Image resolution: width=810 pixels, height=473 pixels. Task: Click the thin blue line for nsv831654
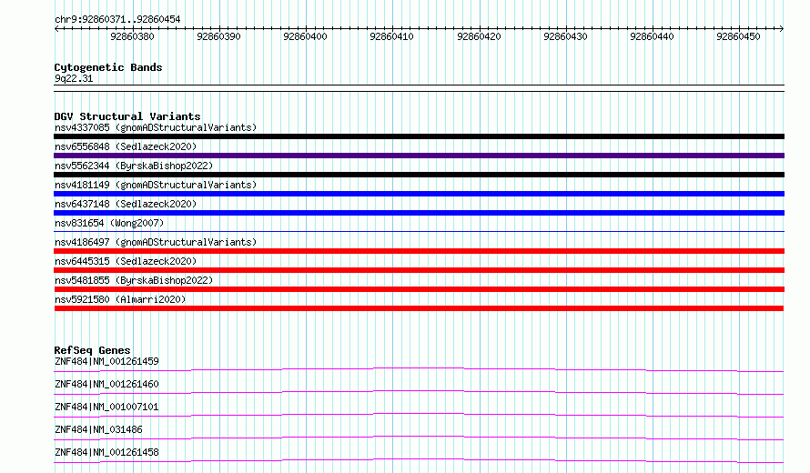(419, 231)
